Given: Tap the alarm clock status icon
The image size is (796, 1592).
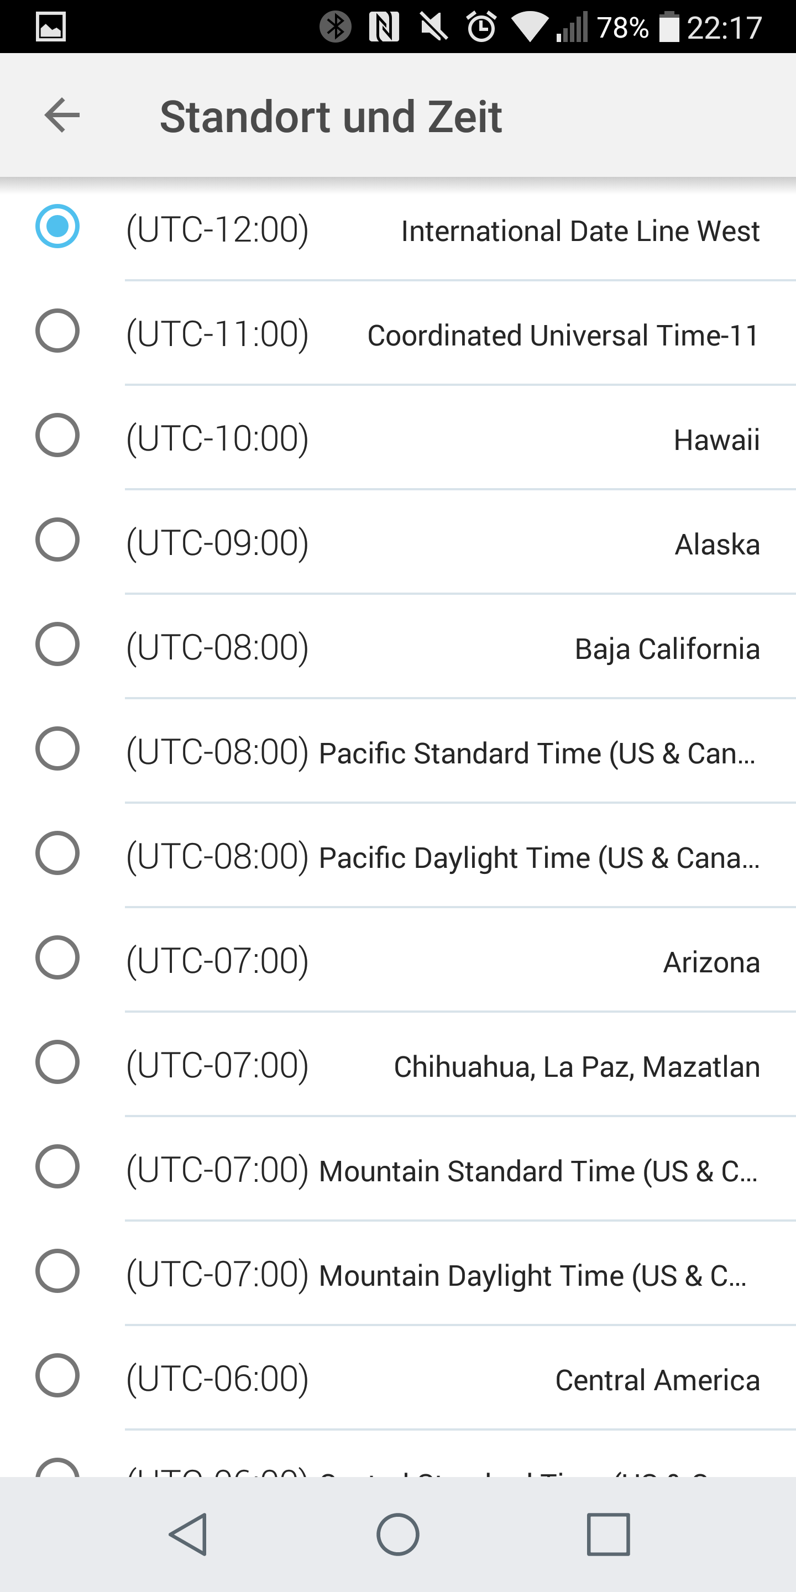Looking at the screenshot, I should [481, 27].
